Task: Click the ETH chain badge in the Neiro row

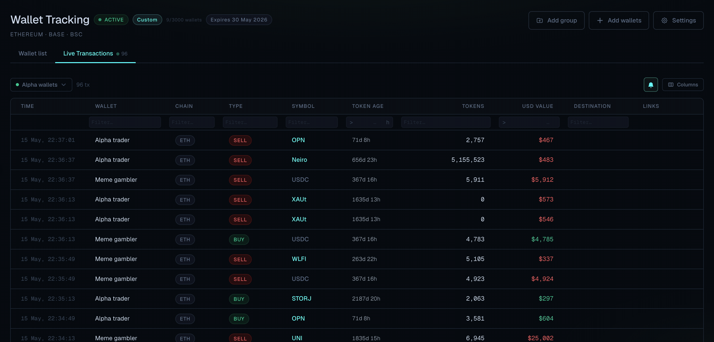Action: click(x=185, y=160)
